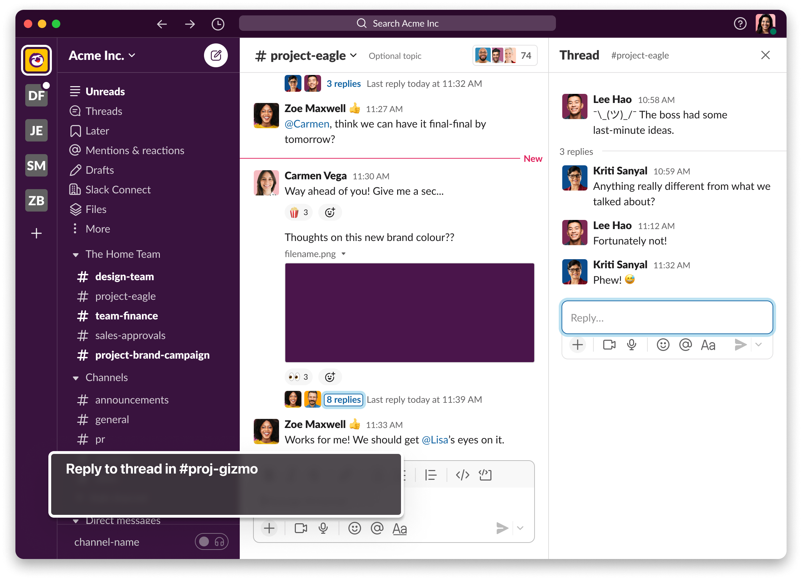Viewport: 802px width, 580px height.
Task: Expand The Home Team section in sidebar
Action: (74, 254)
